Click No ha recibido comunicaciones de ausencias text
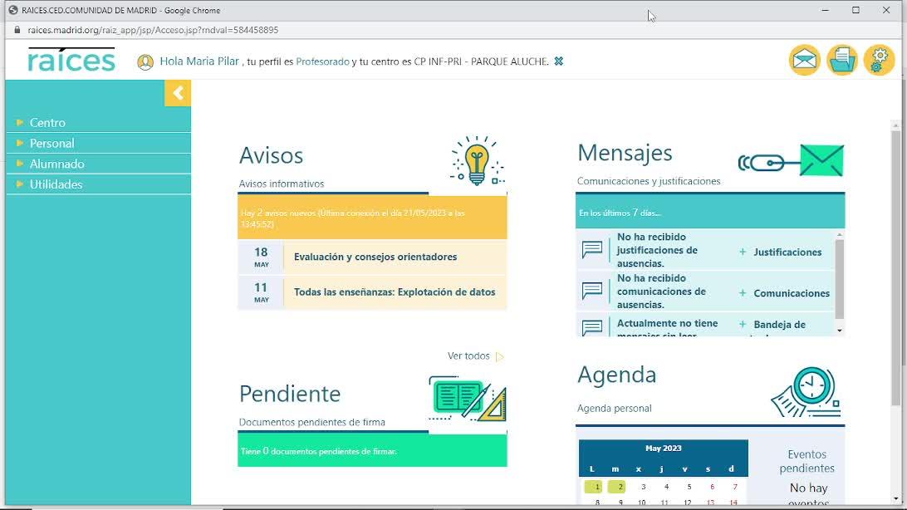This screenshot has width=907, height=510. click(661, 291)
